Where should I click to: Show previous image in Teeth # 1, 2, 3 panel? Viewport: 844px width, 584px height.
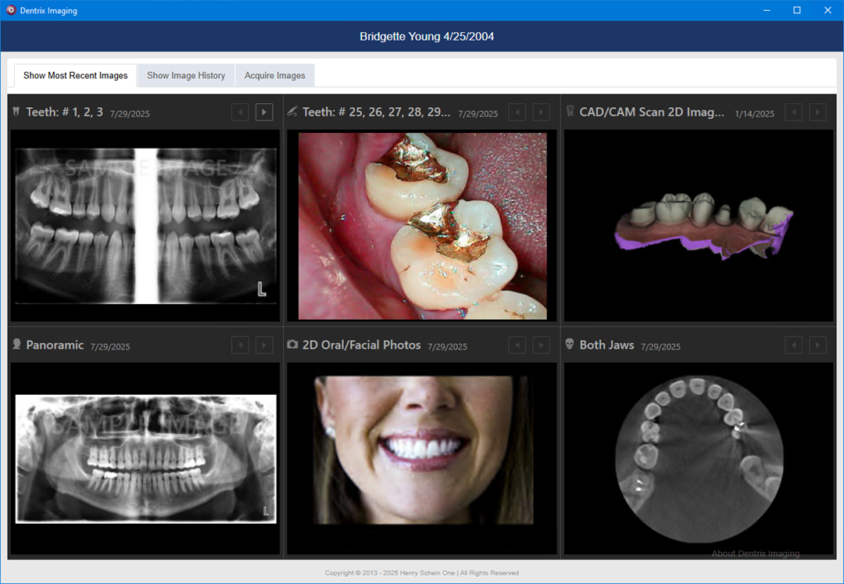point(240,113)
